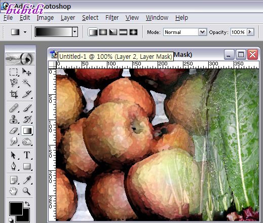Select the Path Selection arrow tool

pyautogui.click(x=14, y=155)
